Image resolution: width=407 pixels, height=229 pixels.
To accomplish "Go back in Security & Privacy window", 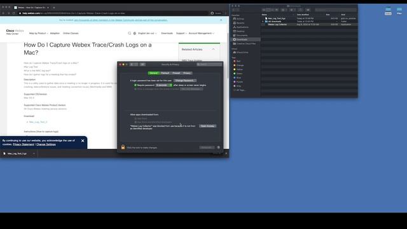I will coord(132,64).
